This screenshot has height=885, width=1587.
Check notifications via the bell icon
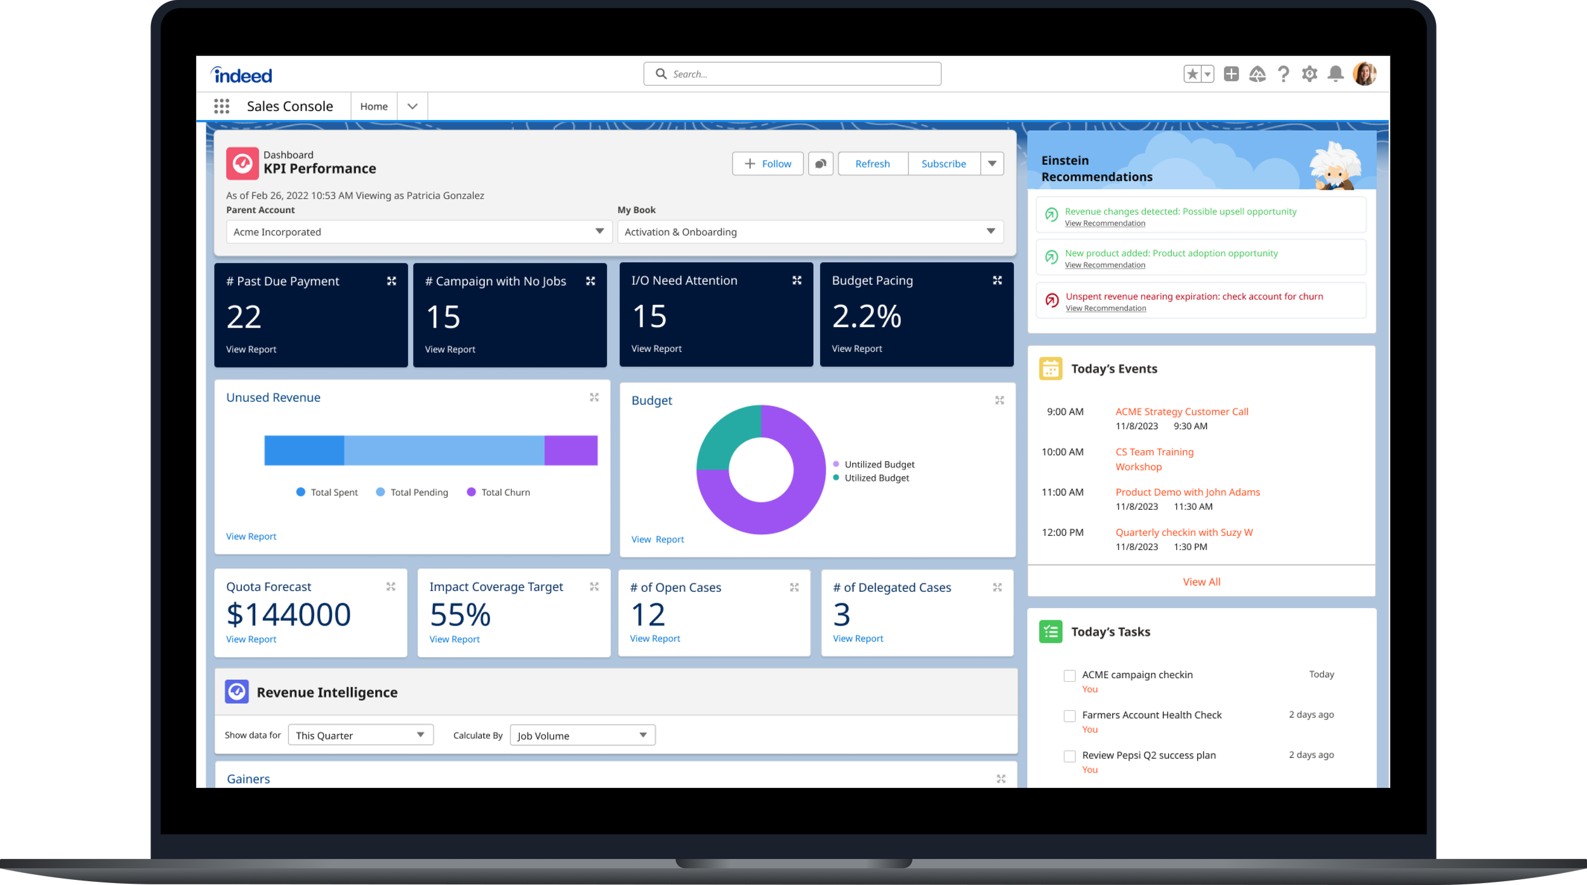tap(1336, 74)
